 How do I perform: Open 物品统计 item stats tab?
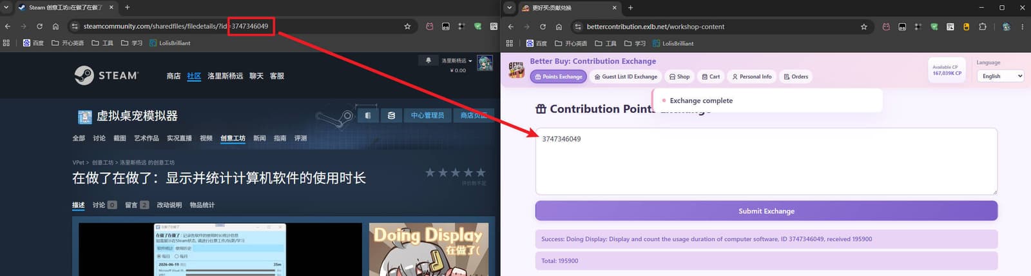pos(202,205)
